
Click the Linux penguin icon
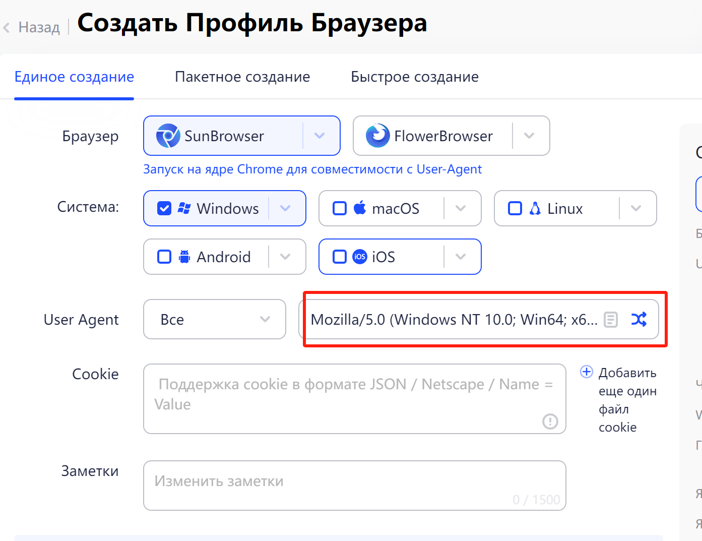pos(535,208)
